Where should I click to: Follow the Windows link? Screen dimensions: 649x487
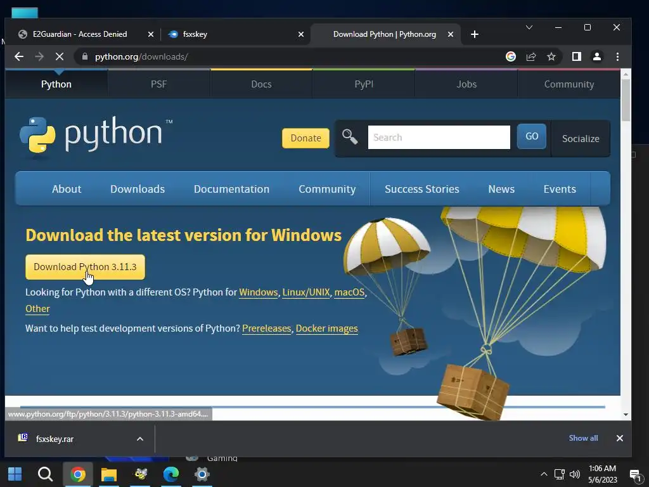pyautogui.click(x=259, y=292)
